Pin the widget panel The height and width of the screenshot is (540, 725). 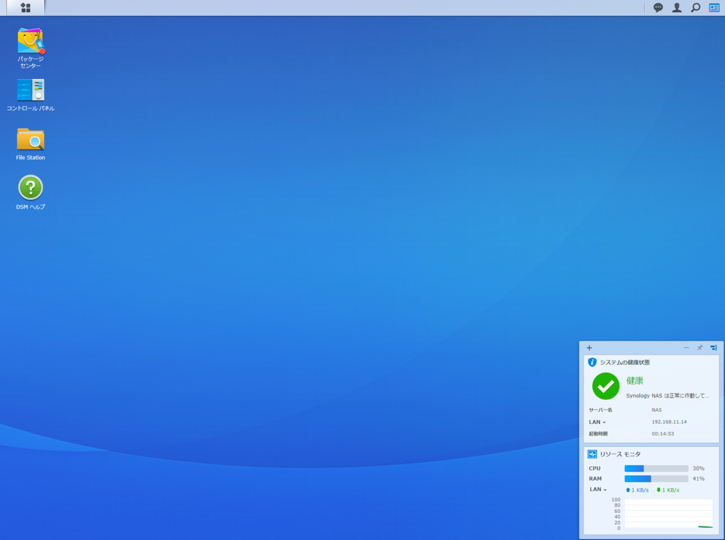coord(700,348)
